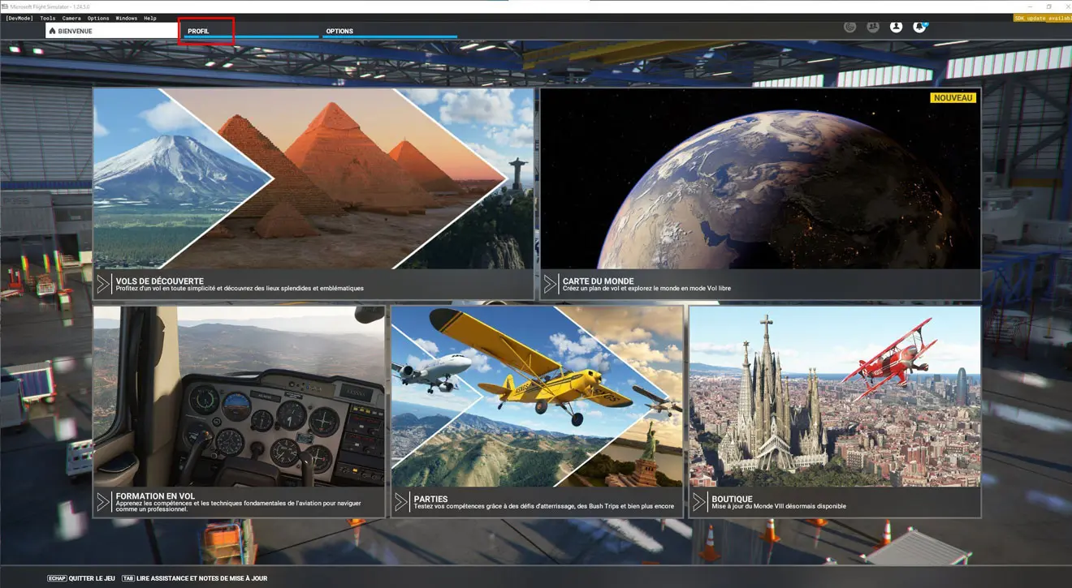The image size is (1072, 588).
Task: Open the Help developer menu
Action: coord(150,18)
